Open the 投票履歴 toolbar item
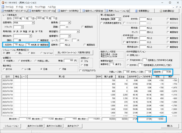 [x=142, y=11]
